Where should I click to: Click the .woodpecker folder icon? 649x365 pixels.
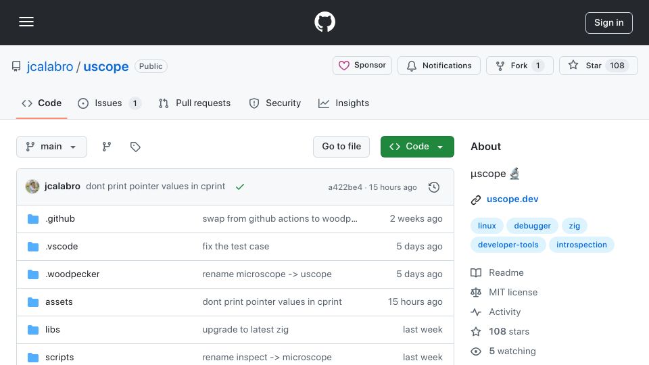[33, 274]
